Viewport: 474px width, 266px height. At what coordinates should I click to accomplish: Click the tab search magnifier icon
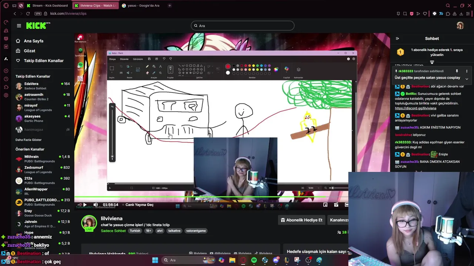[x=448, y=6]
